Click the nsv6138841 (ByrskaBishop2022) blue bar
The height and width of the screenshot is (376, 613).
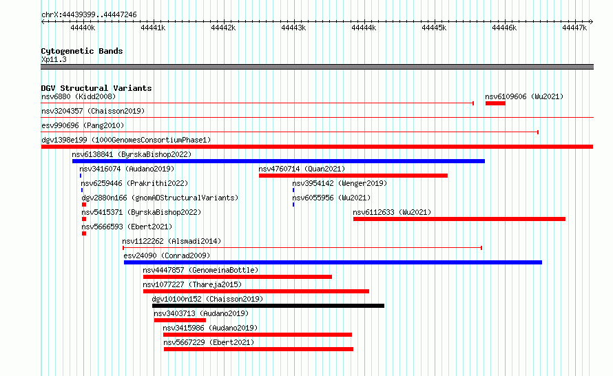coord(278,161)
